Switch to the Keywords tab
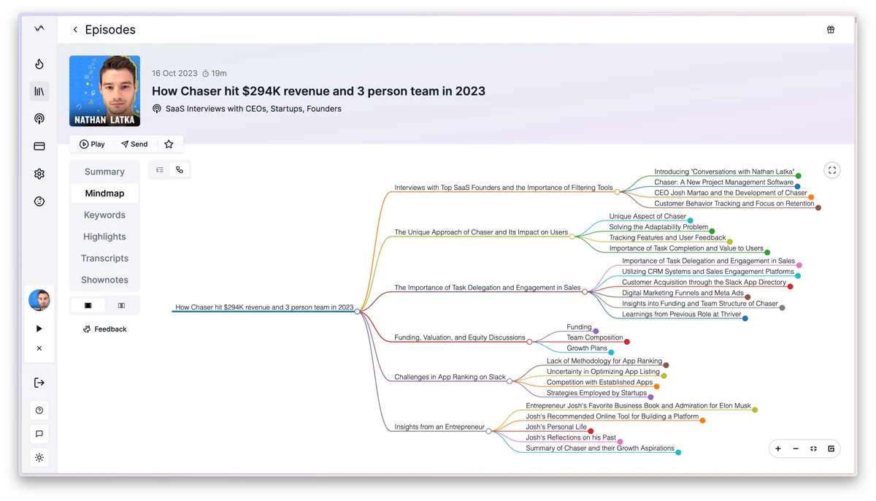The height and width of the screenshot is (501, 876). tap(104, 215)
